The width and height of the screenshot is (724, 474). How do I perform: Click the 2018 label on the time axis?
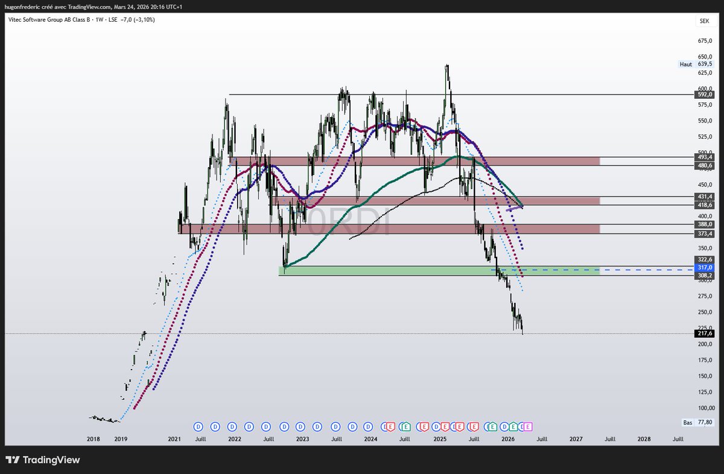point(93,440)
